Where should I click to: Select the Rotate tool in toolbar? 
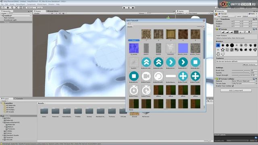point(12,8)
